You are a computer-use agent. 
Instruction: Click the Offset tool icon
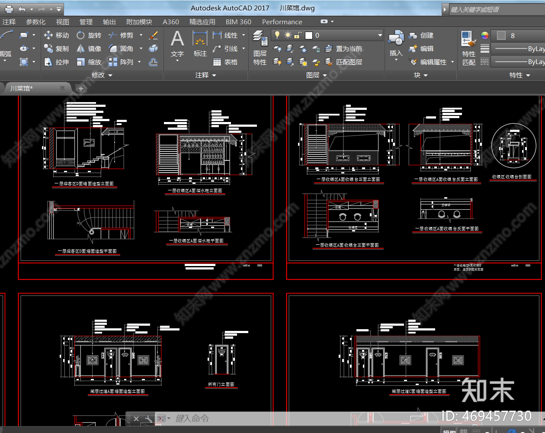(153, 62)
